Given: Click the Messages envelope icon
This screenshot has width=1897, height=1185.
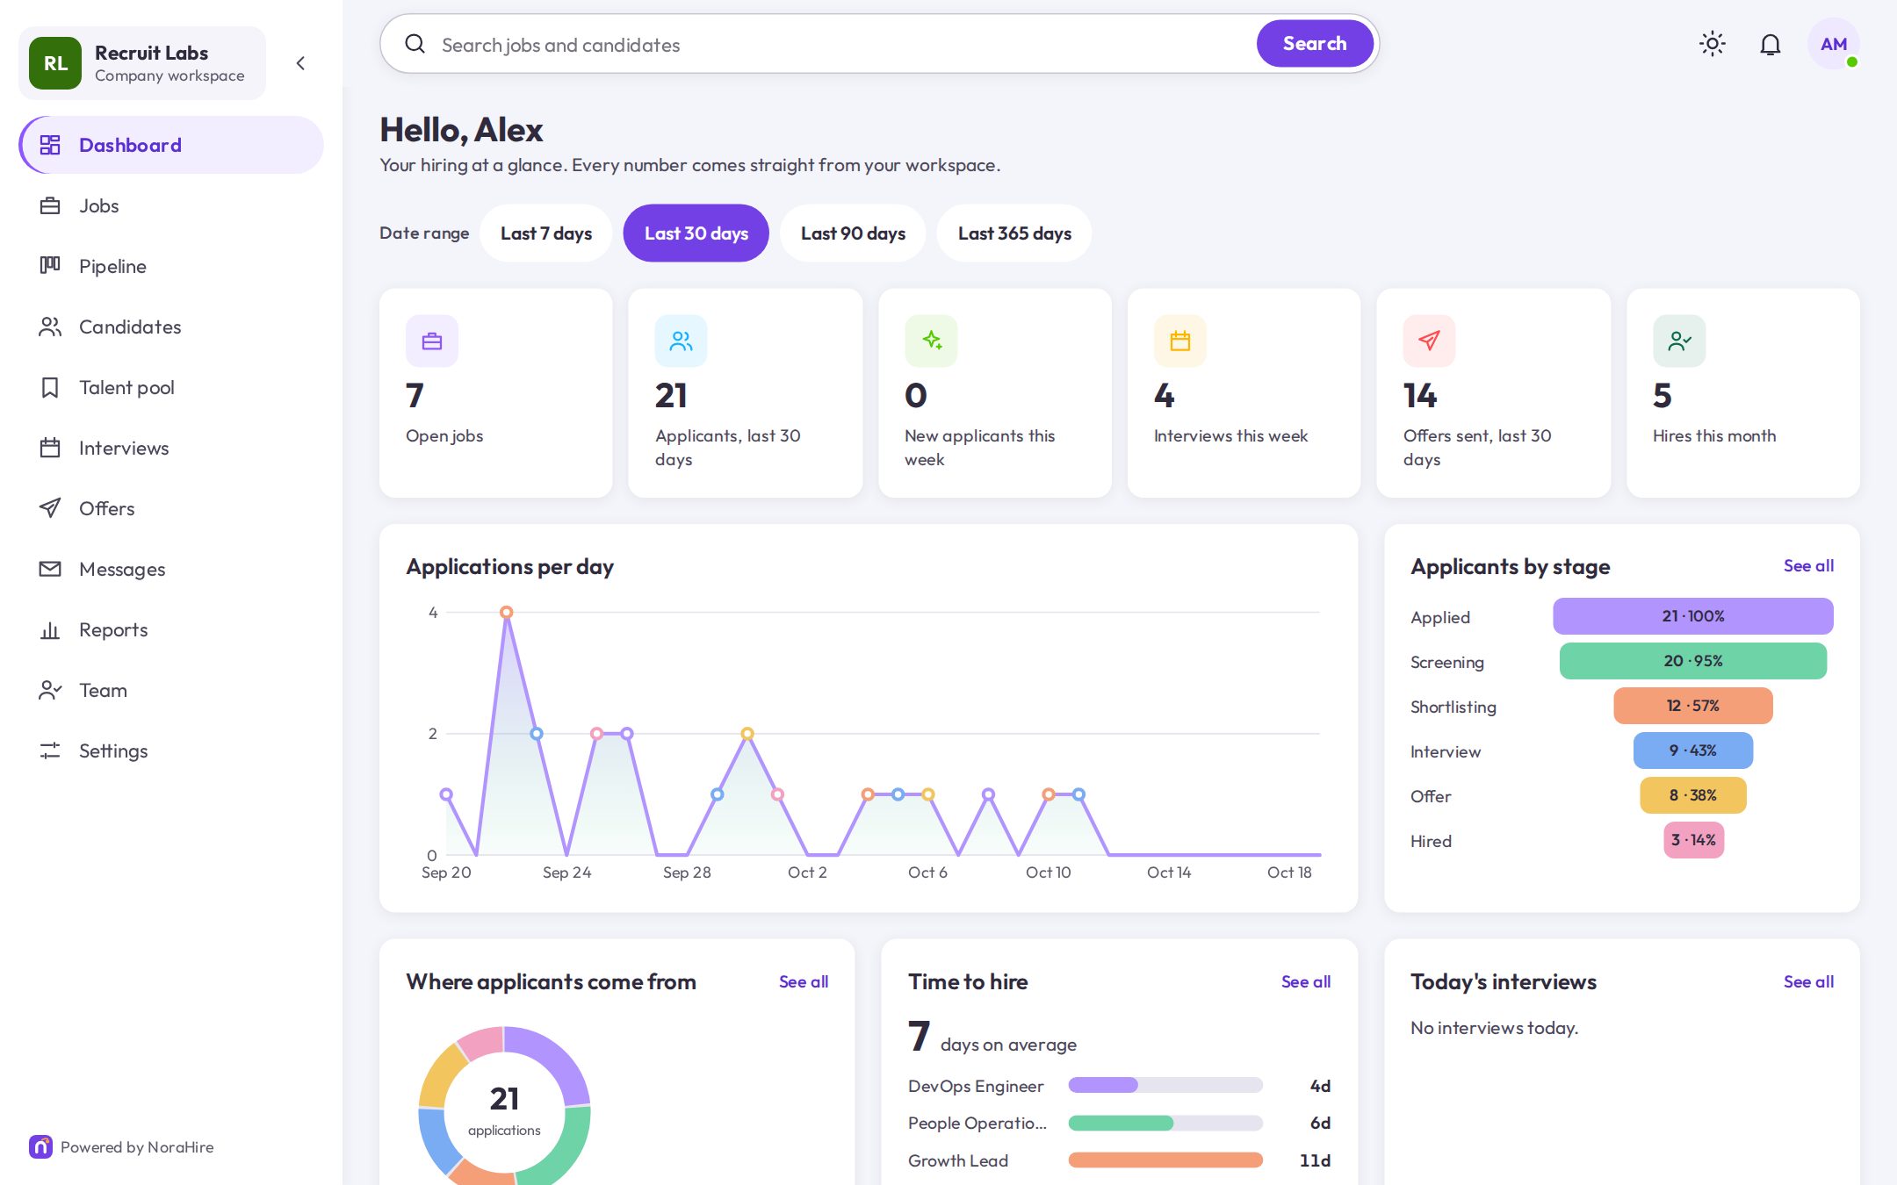Looking at the screenshot, I should click(50, 569).
